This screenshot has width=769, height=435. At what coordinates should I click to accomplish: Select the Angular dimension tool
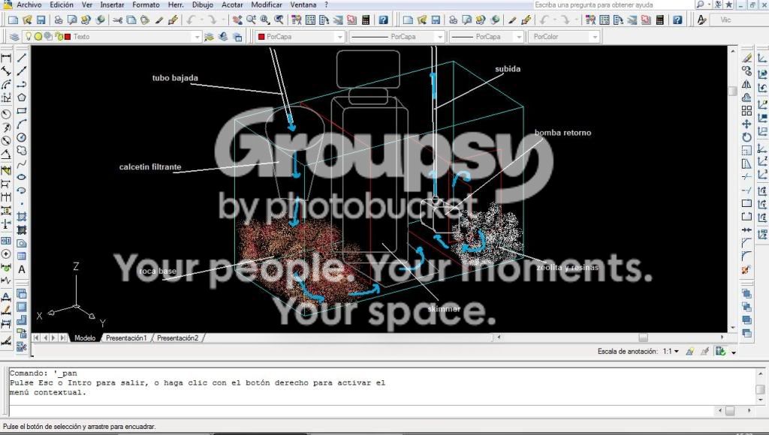pyautogui.click(x=6, y=154)
